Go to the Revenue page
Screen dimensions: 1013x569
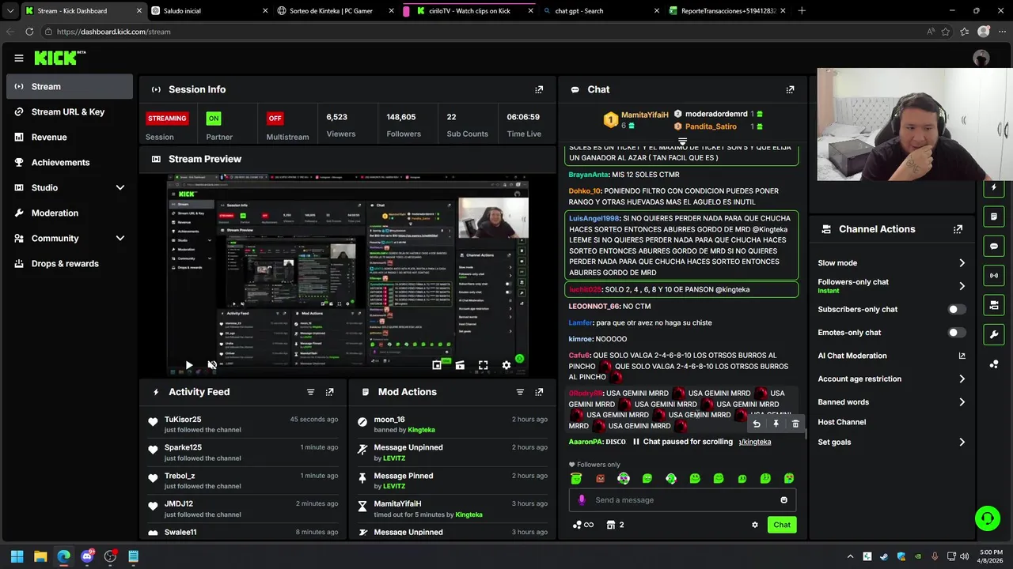pos(70,137)
